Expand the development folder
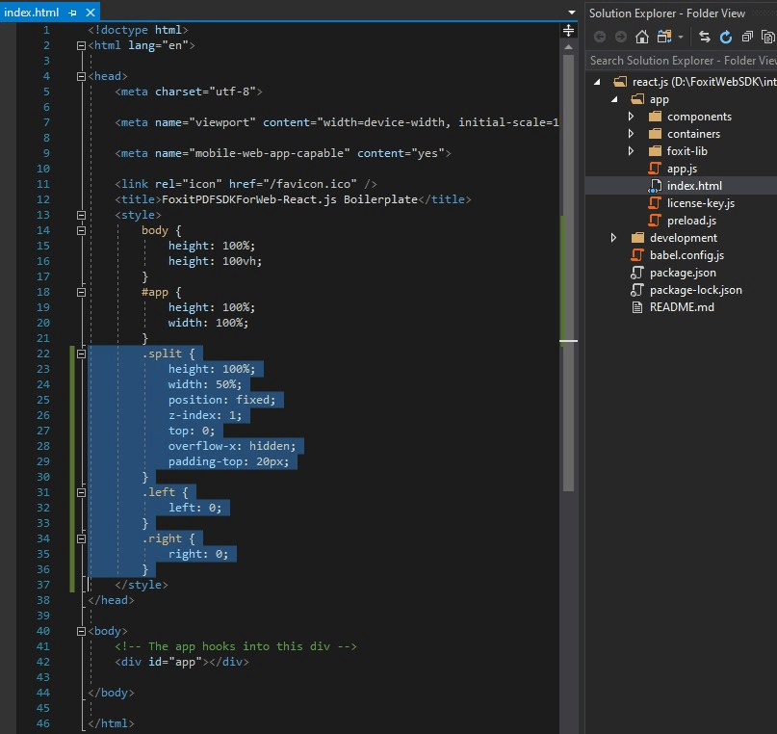 pos(613,238)
